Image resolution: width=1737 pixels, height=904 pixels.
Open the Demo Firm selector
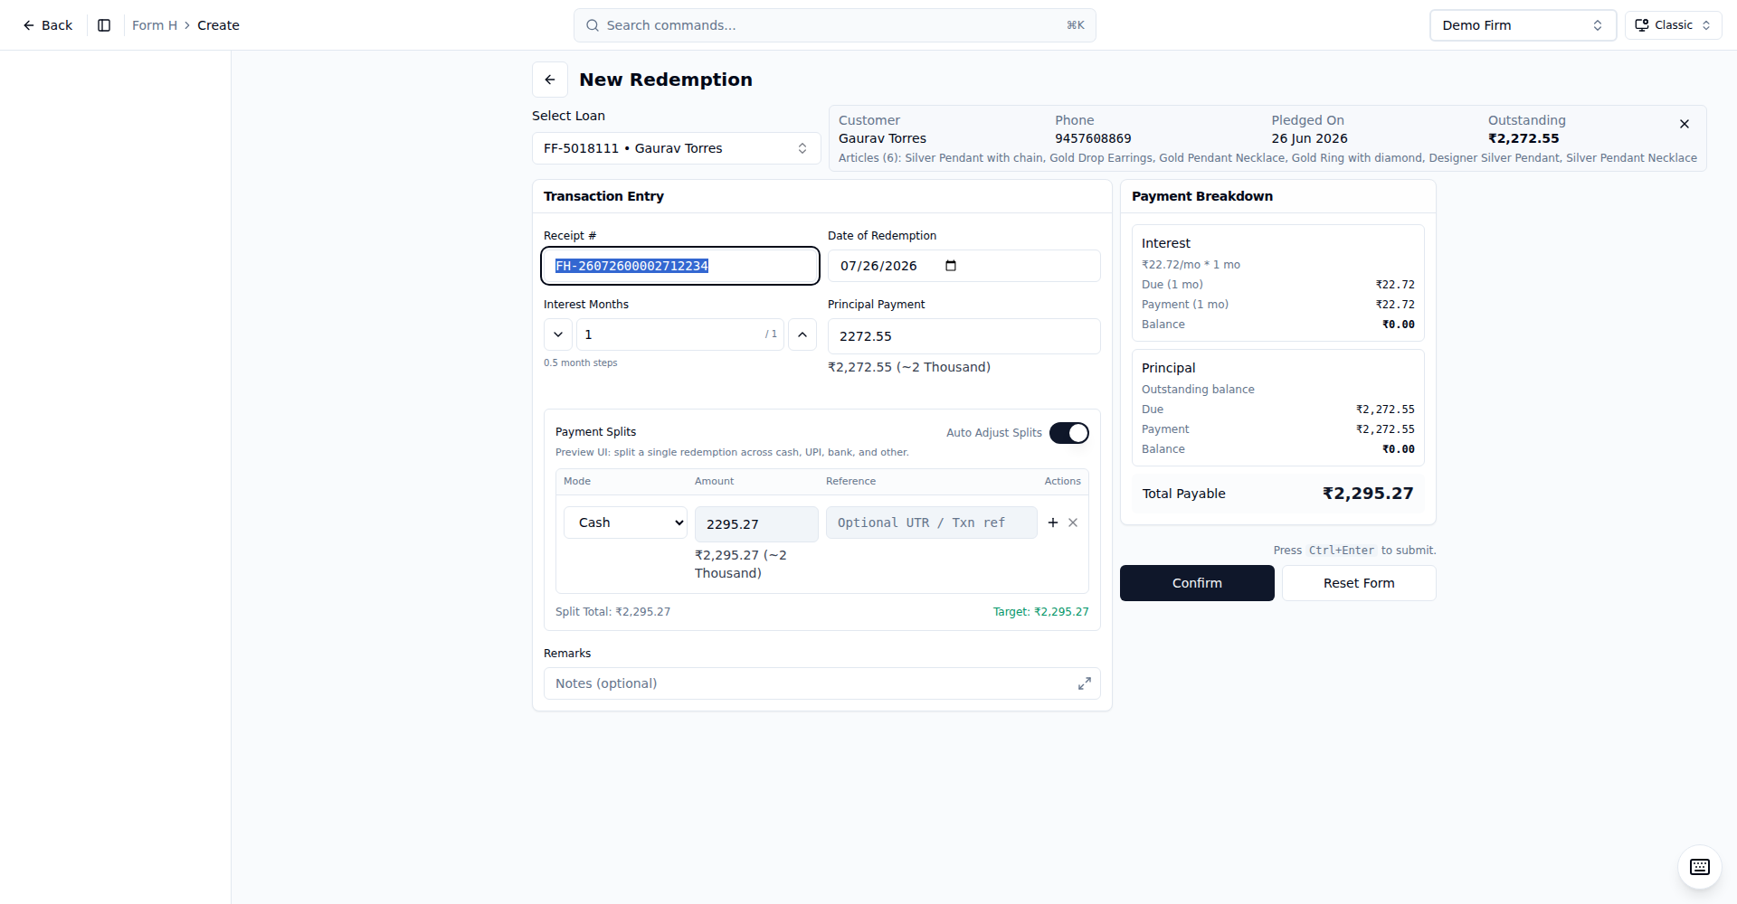[1523, 25]
